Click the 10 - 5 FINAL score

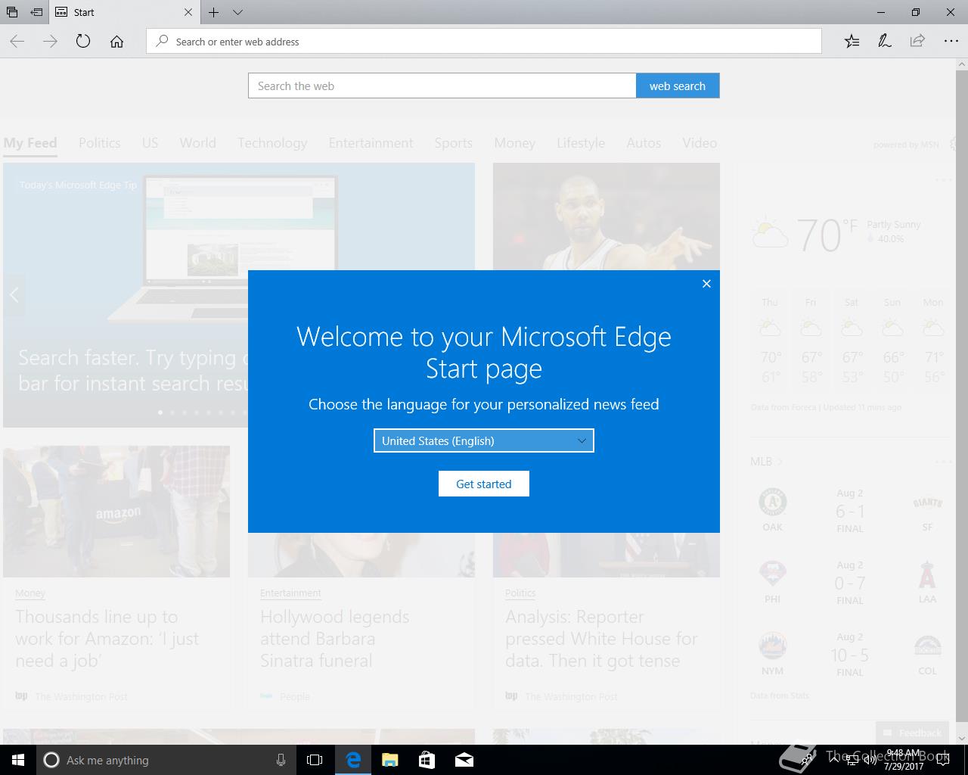click(x=850, y=655)
